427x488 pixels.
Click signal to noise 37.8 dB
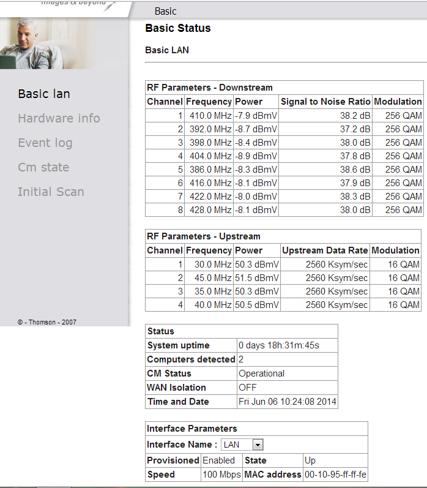[355, 156]
